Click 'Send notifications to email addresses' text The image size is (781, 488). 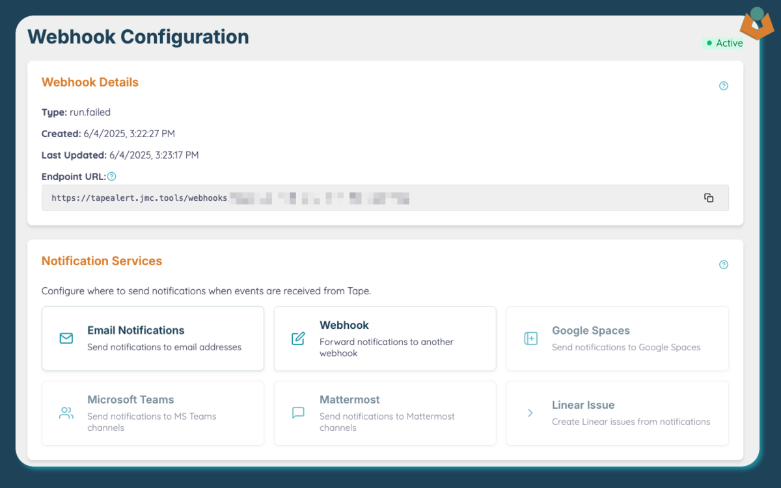click(165, 347)
